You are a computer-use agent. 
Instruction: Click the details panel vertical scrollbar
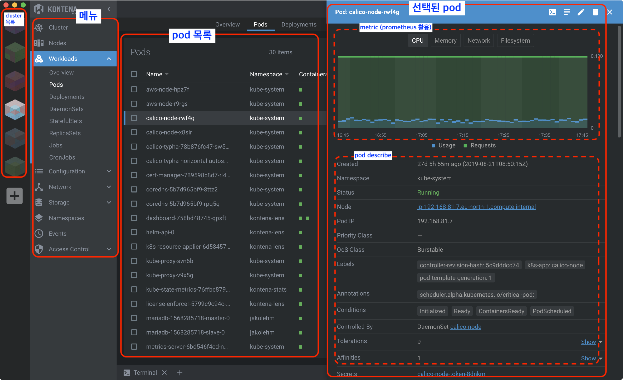(619, 81)
